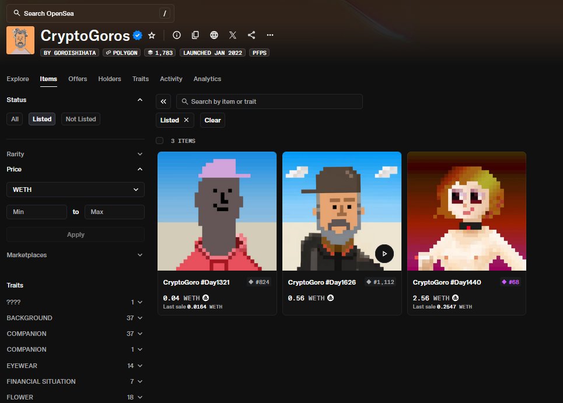Switch to the Traits tab
Screen dimensions: 563x403
(141, 79)
